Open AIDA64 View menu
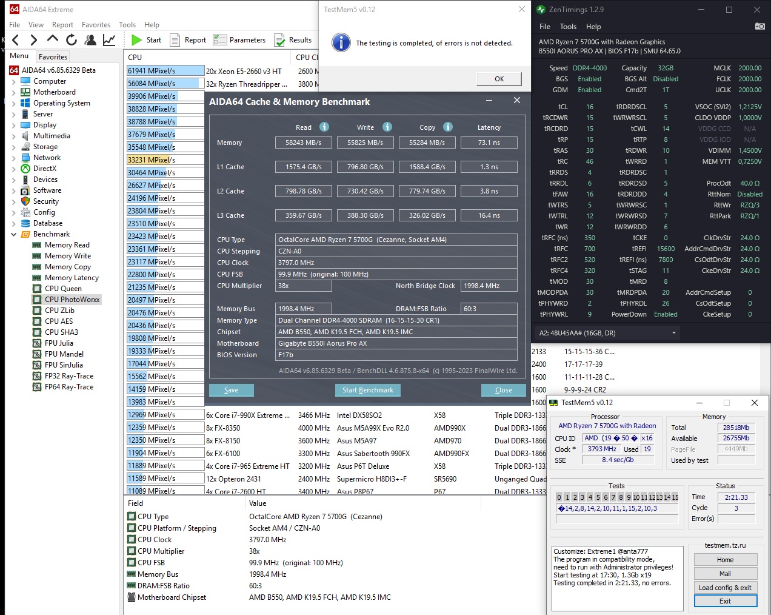 [x=36, y=25]
